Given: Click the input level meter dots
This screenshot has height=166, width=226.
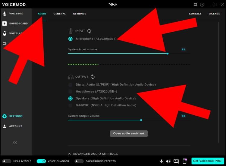Looking at the screenshot, I should (129, 64).
